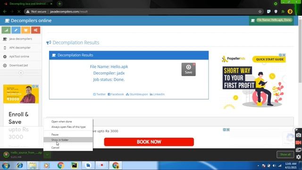This screenshot has height=170, width=302.
Task: Click the page vertical scrollbar thumb
Action: click(x=300, y=51)
